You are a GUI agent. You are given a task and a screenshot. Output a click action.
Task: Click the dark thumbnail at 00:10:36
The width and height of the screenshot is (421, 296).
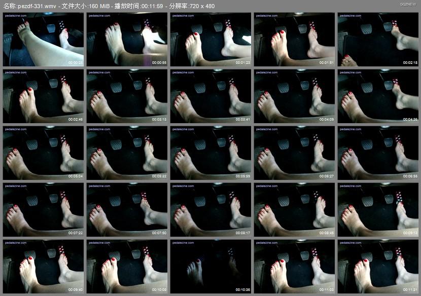[210, 267]
